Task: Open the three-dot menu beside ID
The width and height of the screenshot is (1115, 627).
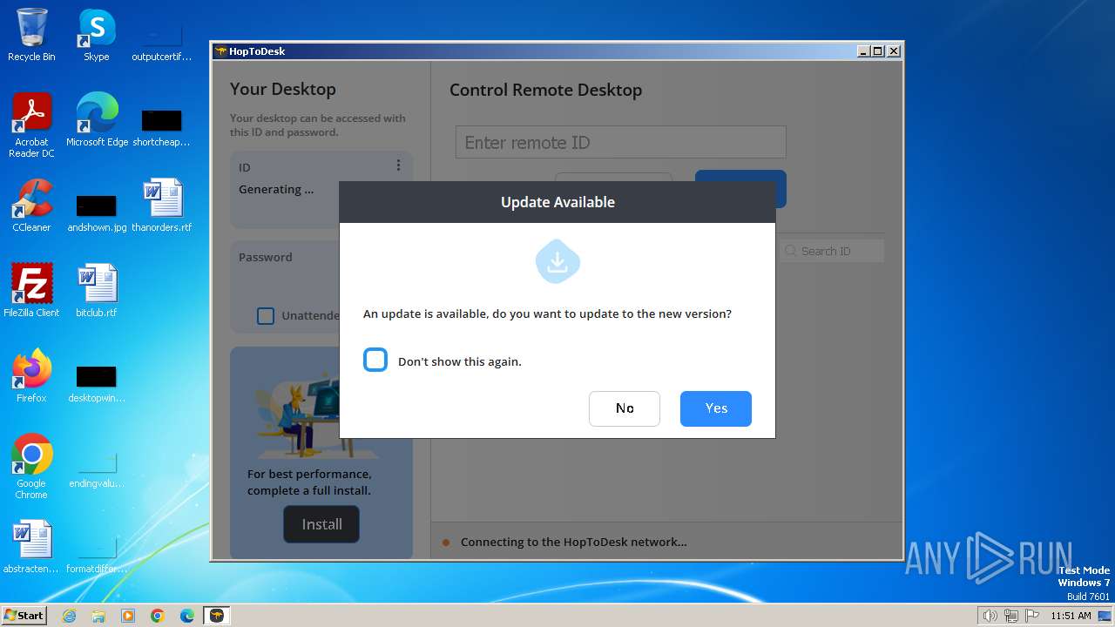Action: [x=398, y=165]
